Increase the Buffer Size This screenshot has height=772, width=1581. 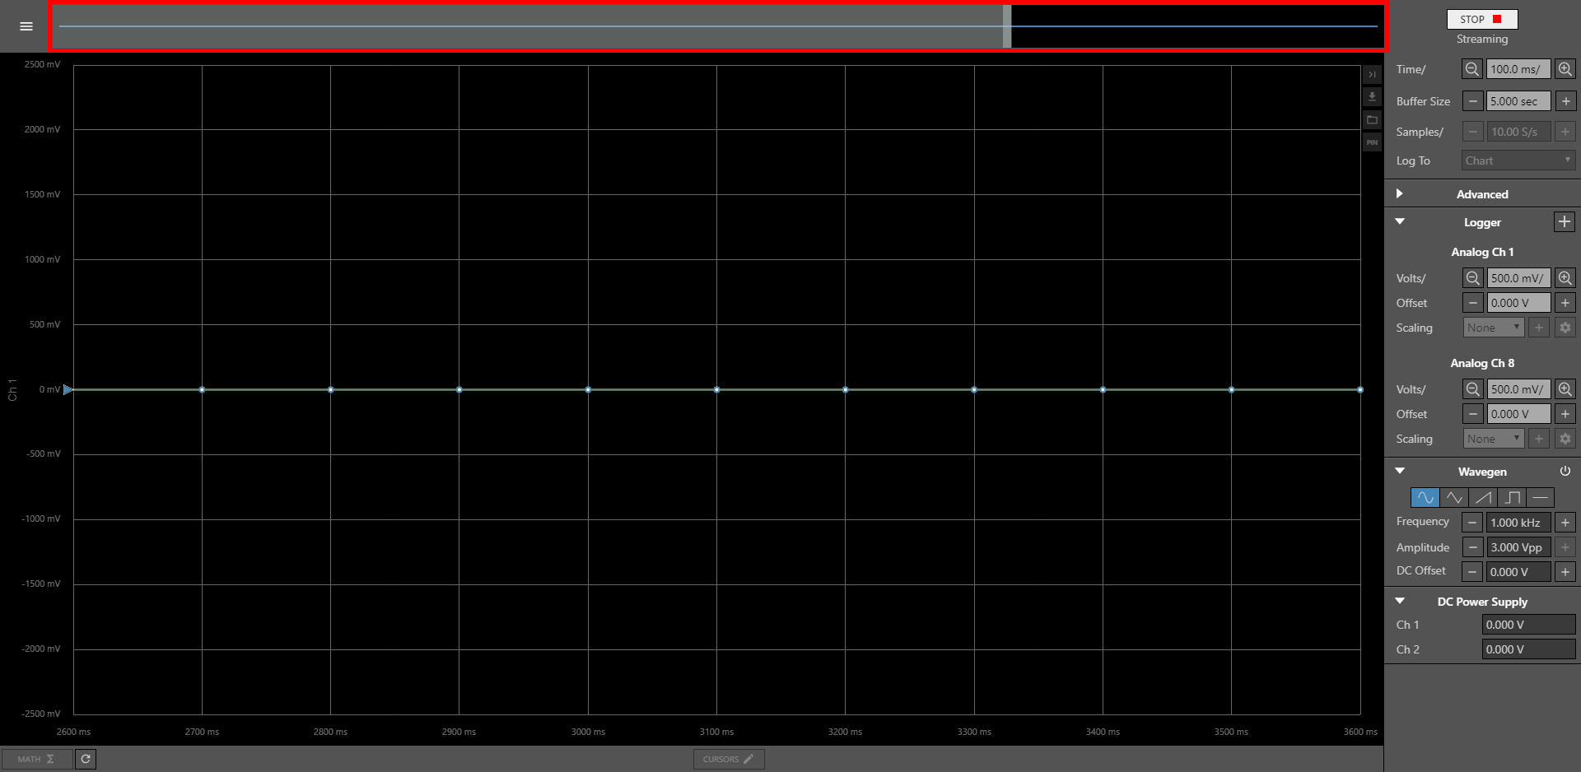point(1565,101)
